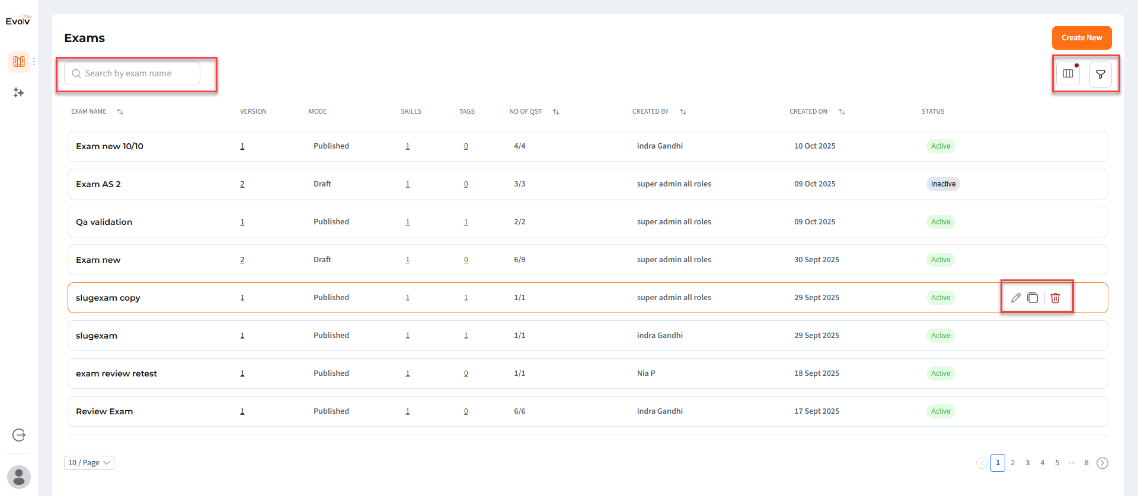
Task: Open tags link for slugexam row
Action: coord(466,336)
